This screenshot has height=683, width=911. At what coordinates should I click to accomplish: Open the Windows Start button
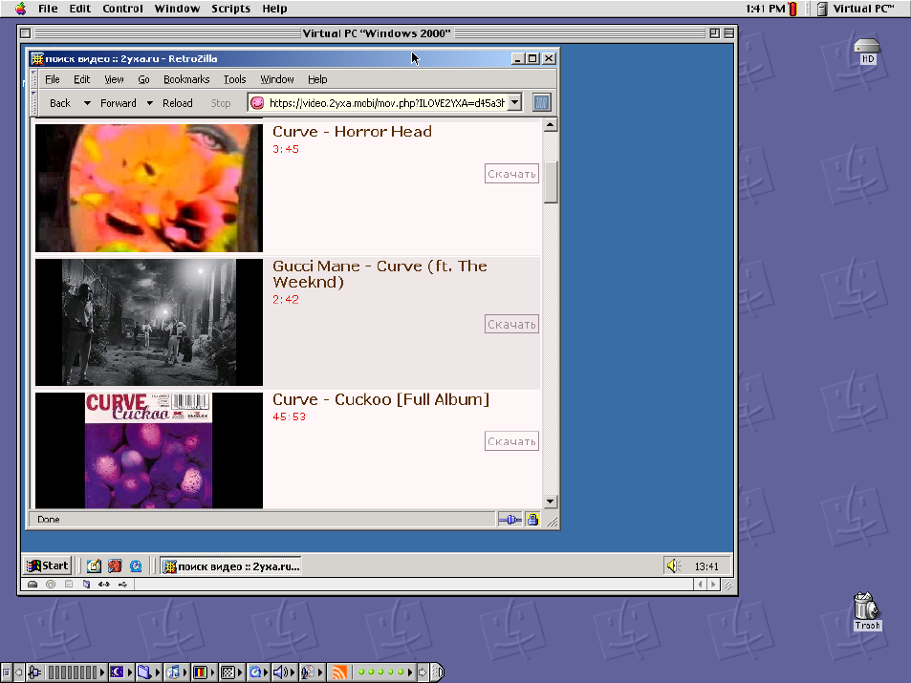[x=48, y=566]
